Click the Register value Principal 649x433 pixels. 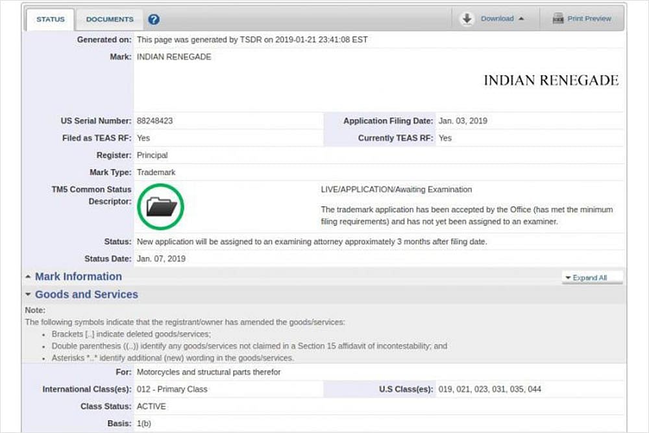click(152, 155)
